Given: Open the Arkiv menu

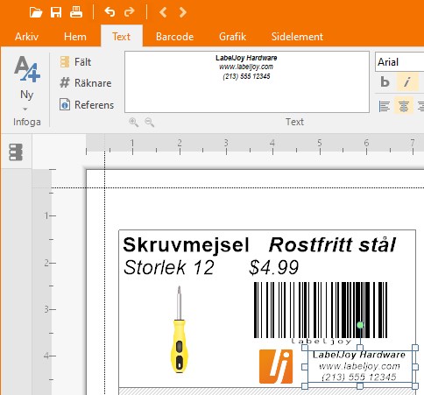Looking at the screenshot, I should [x=26, y=37].
